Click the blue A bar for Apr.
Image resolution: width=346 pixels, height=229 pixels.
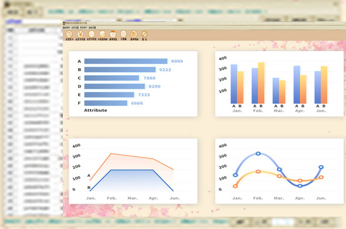tap(297, 85)
